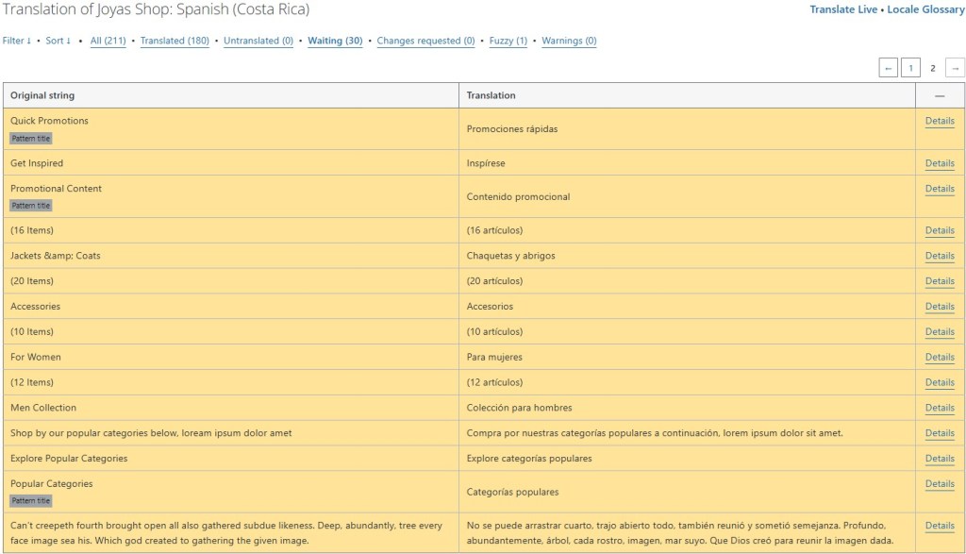Show Untranslated (0) strings
This screenshot has height=554, width=966.
coord(258,42)
